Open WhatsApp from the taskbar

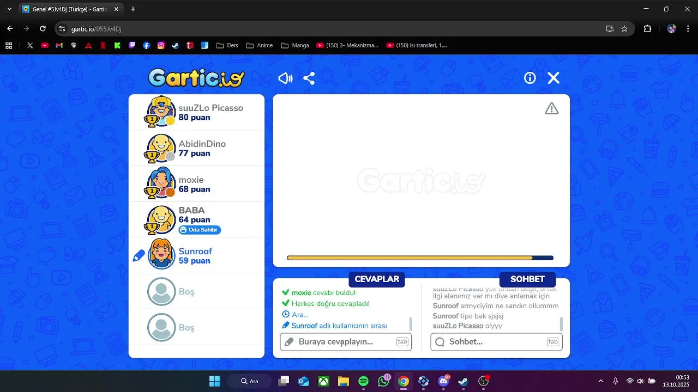[384, 381]
